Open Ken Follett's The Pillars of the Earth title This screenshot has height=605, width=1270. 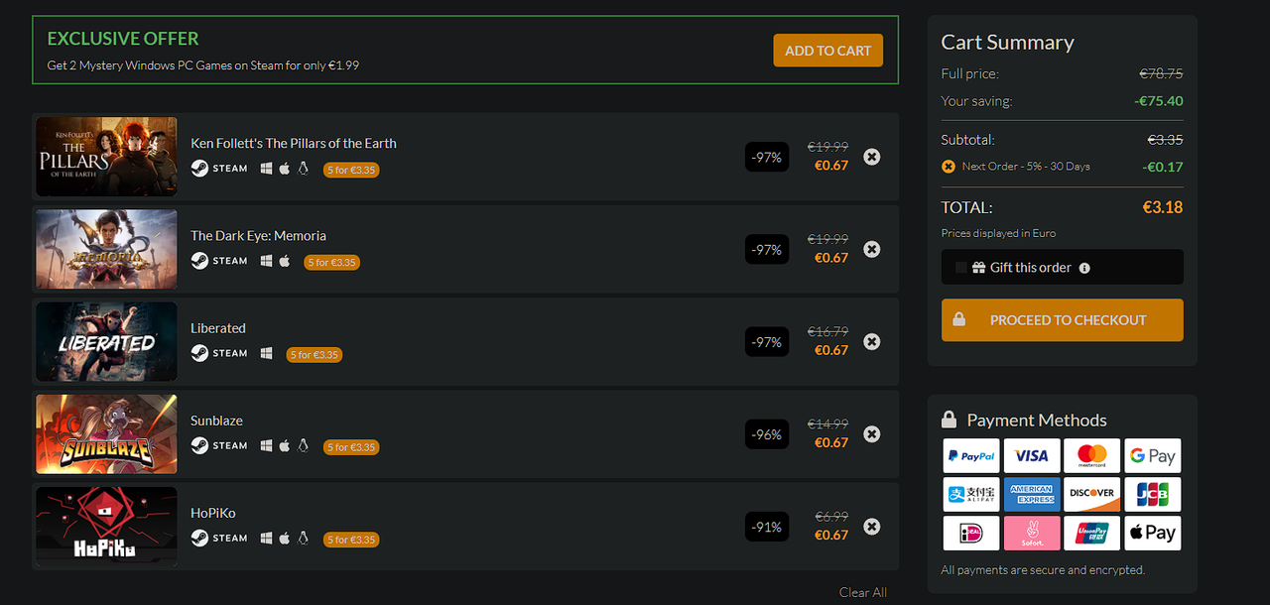(x=294, y=143)
